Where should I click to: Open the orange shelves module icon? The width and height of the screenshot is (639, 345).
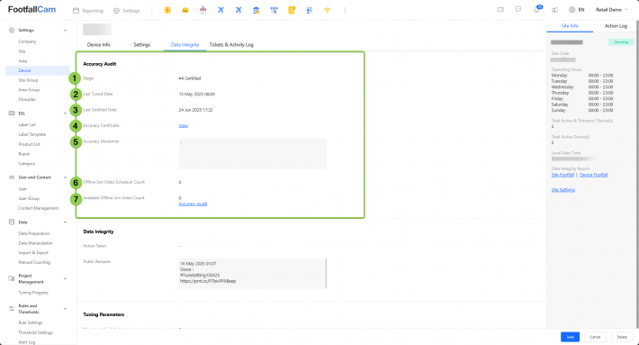pyautogui.click(x=167, y=10)
